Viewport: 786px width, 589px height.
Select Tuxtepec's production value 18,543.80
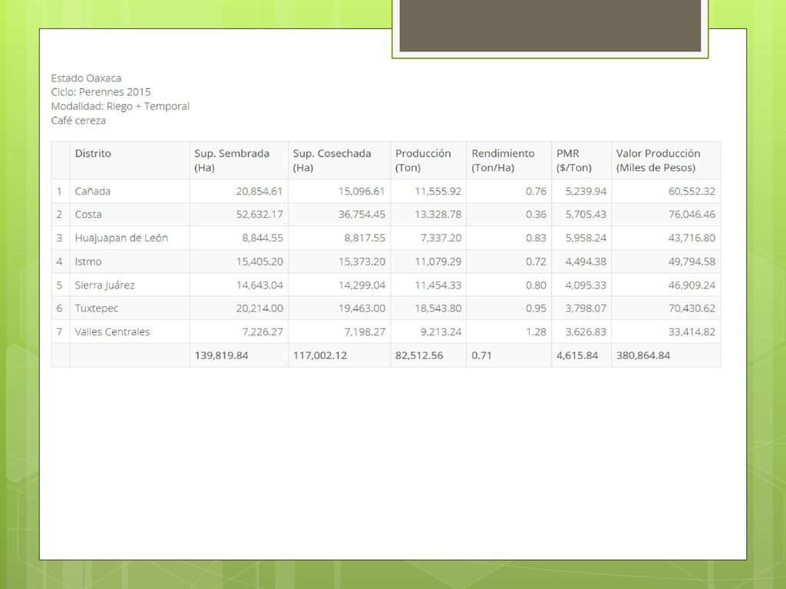pos(438,308)
